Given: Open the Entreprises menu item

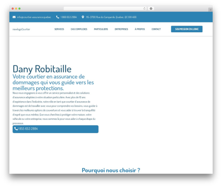Looking at the screenshot, I should (121, 29).
